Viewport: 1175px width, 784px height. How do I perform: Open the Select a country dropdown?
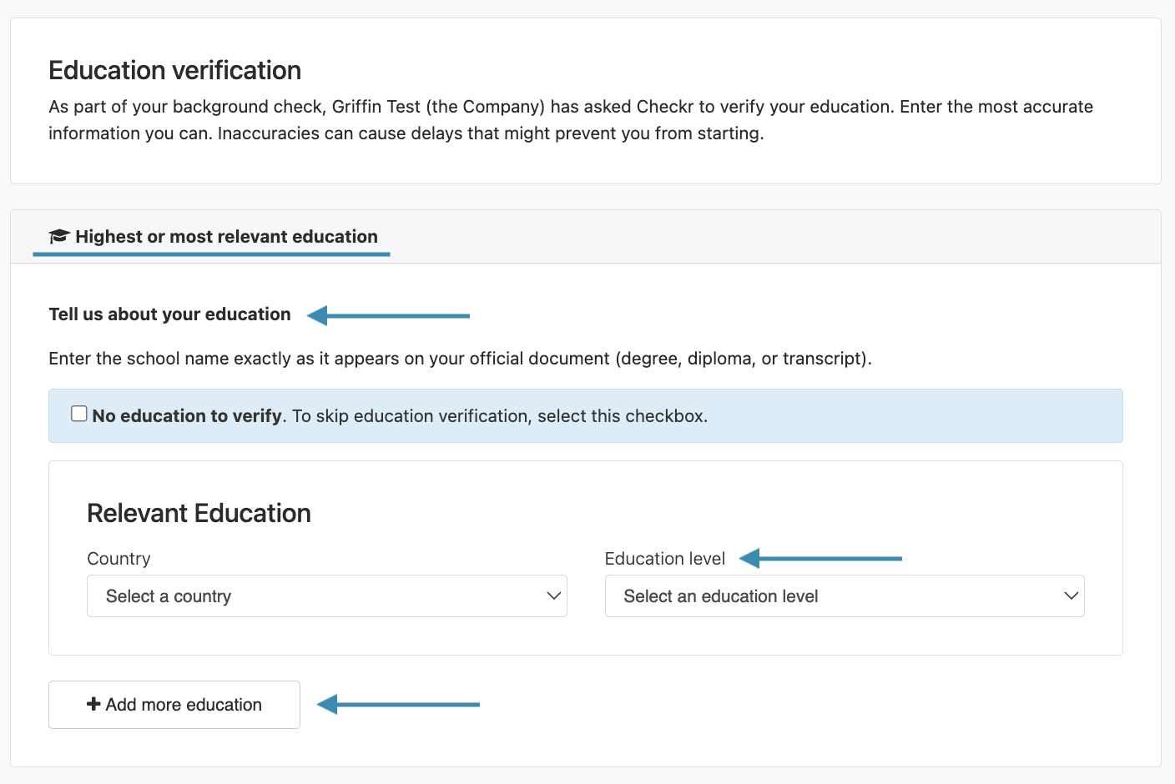[327, 596]
